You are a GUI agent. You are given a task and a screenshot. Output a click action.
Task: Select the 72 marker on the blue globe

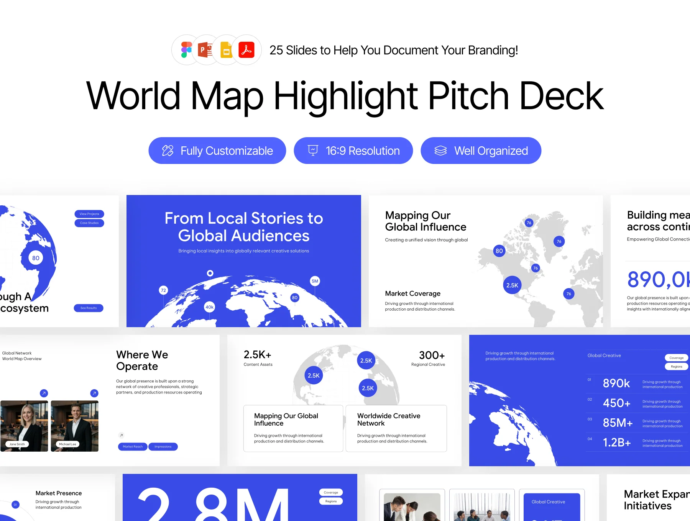[x=163, y=290]
